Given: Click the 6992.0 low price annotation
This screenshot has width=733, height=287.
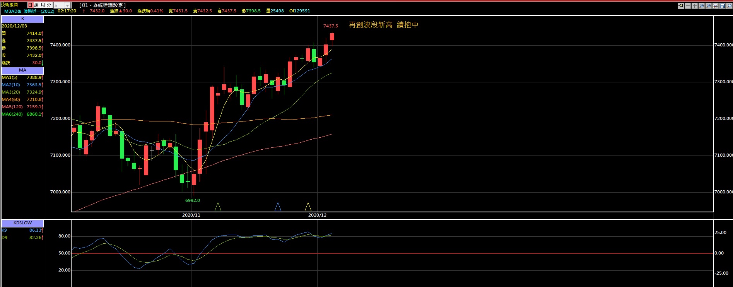Looking at the screenshot, I should point(193,200).
